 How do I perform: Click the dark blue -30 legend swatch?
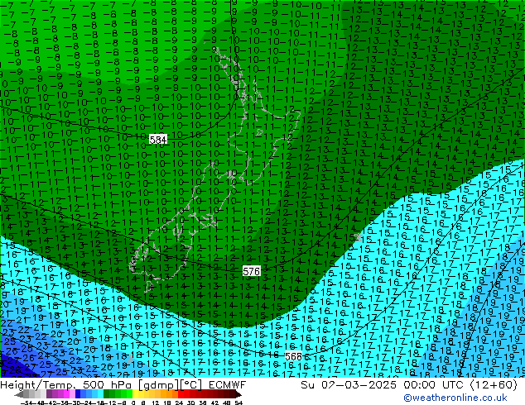(78, 393)
